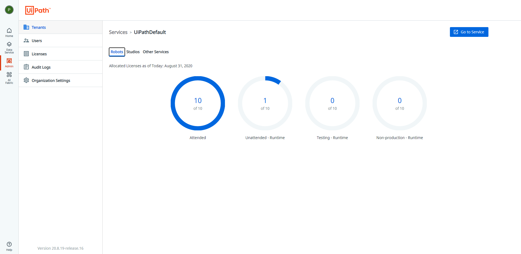Open the Audit Logs menu item
Viewport: 521px width, 254px height.
[61, 67]
